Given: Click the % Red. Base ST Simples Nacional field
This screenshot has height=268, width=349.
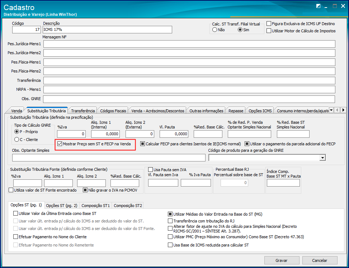Looking at the screenshot, I should (293, 134).
